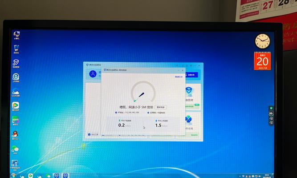The width and height of the screenshot is (297, 178).
Task: Launch the QQ penguin desktop shortcut
Action: coord(15,135)
